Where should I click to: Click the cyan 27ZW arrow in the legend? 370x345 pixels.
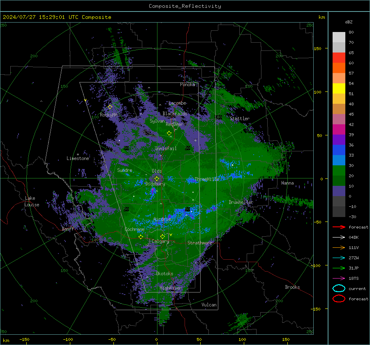click(x=339, y=258)
